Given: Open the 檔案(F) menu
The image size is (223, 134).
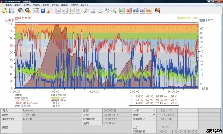Looking at the screenshot, I should click(x=8, y=5).
